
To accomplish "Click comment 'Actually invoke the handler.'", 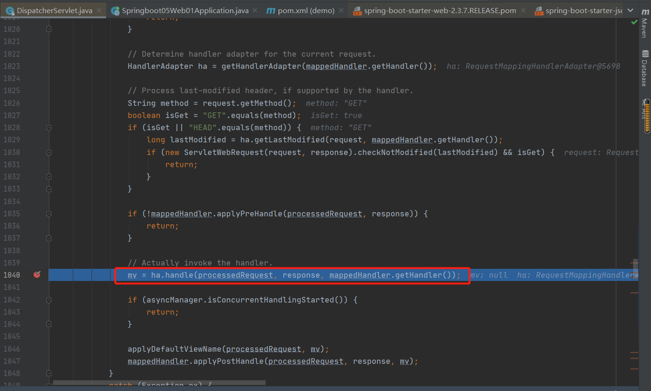I will [200, 263].
